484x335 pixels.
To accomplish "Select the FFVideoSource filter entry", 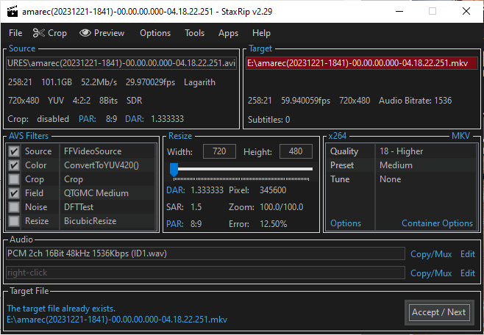I will 93,151.
